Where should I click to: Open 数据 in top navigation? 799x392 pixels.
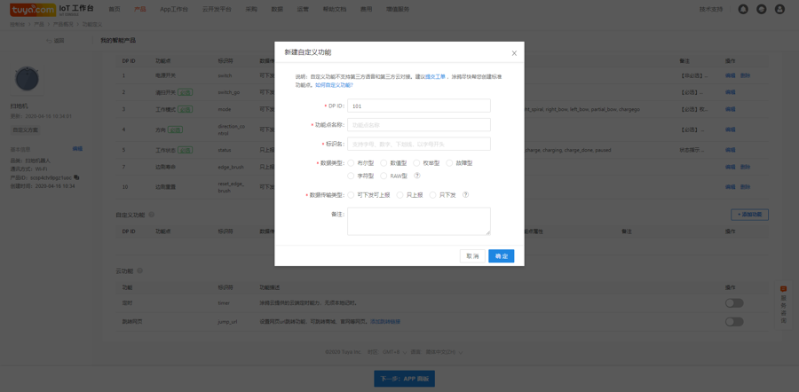[x=277, y=9]
